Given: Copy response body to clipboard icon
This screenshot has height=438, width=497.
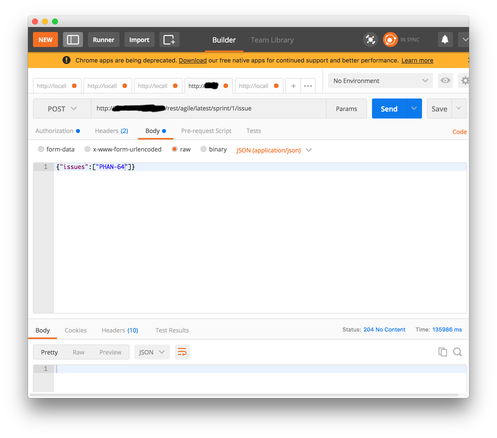Looking at the screenshot, I should tap(442, 352).
